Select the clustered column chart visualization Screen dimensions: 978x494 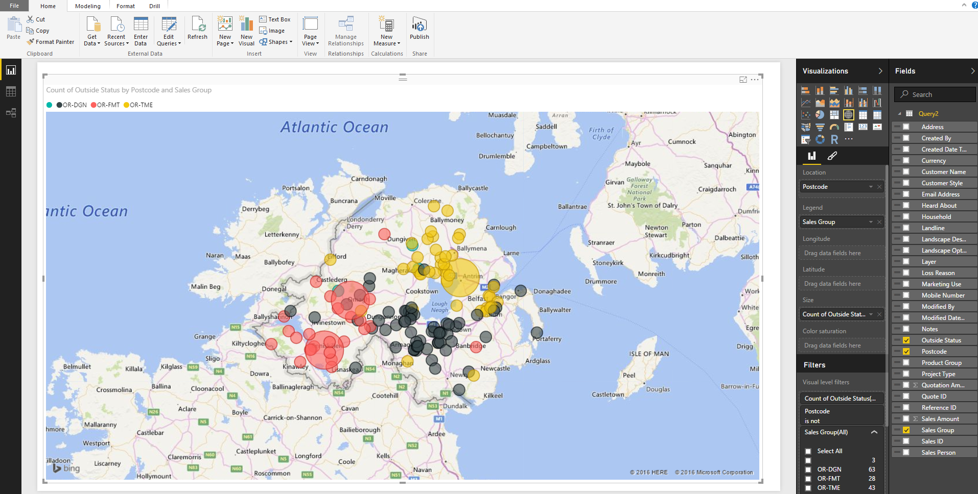pyautogui.click(x=849, y=90)
